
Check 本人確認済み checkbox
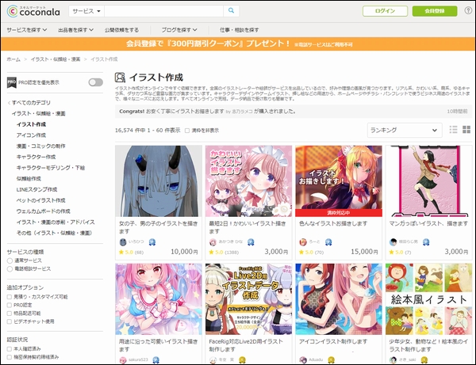[x=10, y=349]
